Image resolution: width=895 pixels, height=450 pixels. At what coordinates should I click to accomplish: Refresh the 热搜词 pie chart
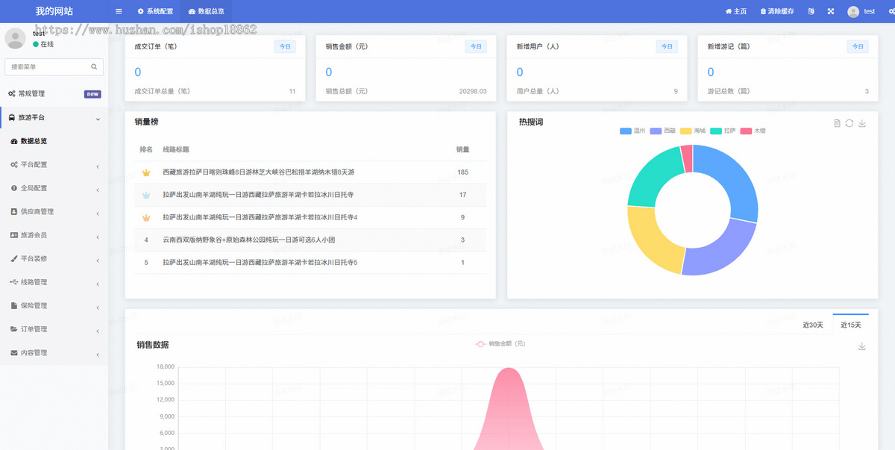pyautogui.click(x=850, y=123)
